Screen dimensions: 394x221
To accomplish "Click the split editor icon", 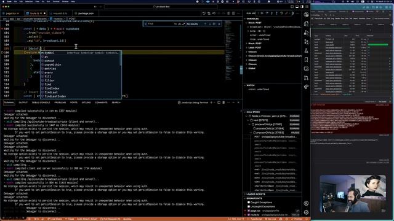I will [x=234, y=14].
